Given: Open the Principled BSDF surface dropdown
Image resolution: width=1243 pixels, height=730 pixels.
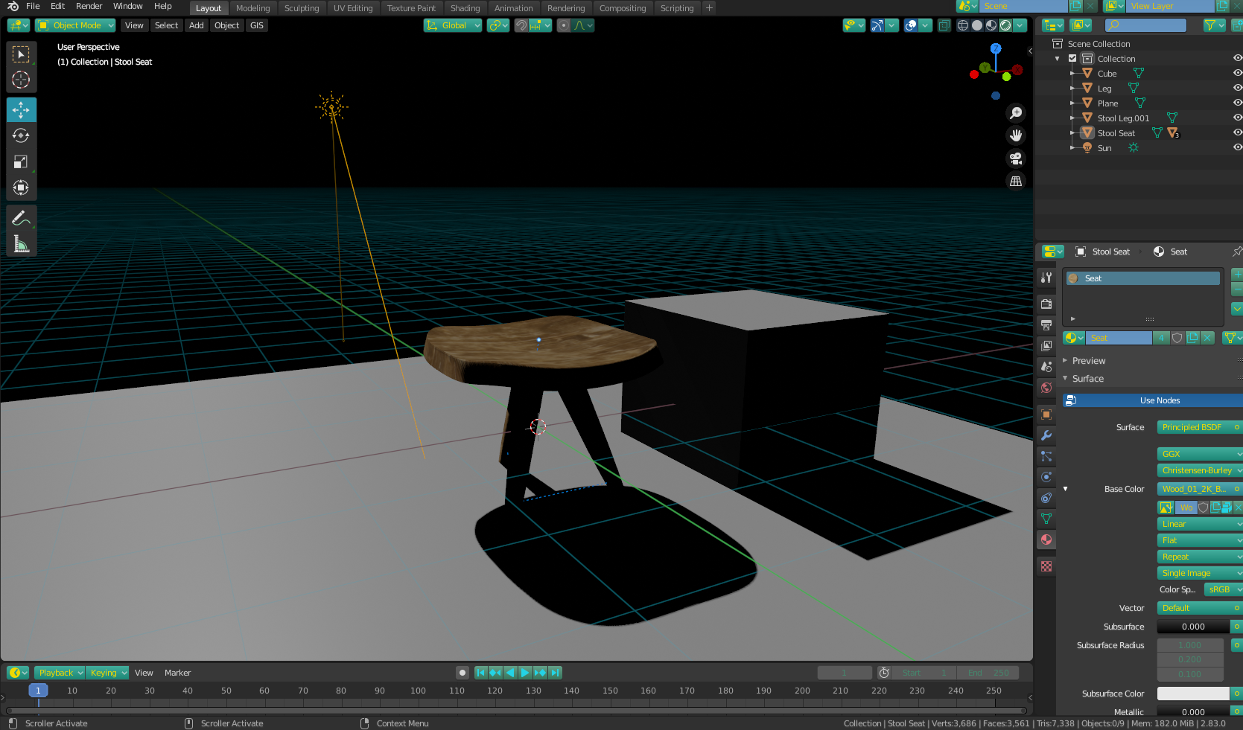Looking at the screenshot, I should pos(1199,427).
